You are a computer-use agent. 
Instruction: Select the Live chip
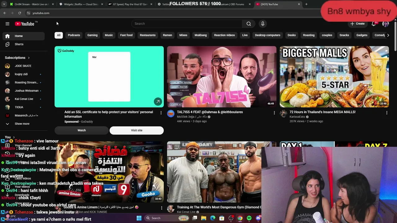245,35
